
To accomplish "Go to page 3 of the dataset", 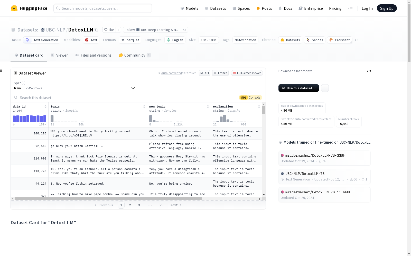I will click(139, 205).
